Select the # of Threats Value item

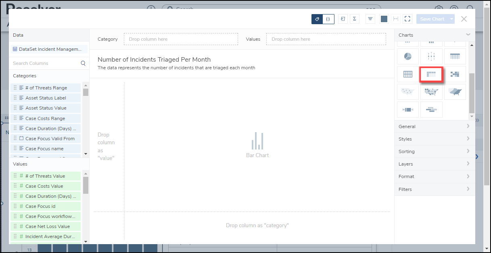(46, 176)
